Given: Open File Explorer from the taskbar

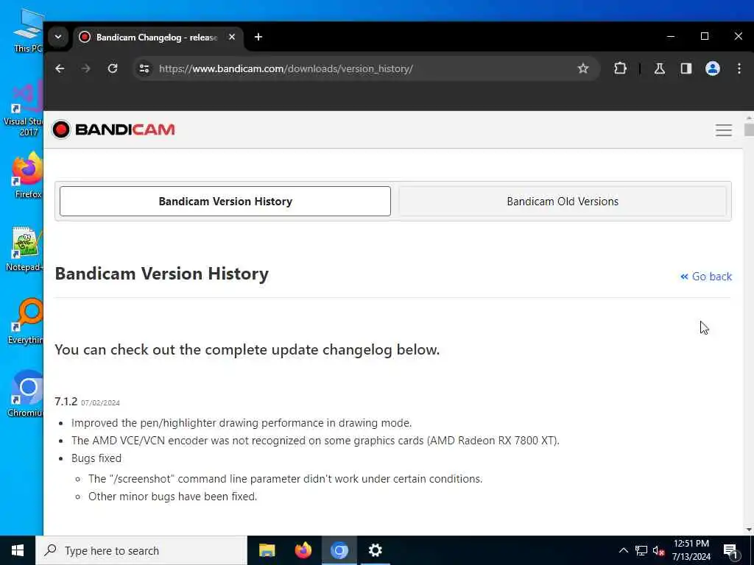Looking at the screenshot, I should (267, 550).
